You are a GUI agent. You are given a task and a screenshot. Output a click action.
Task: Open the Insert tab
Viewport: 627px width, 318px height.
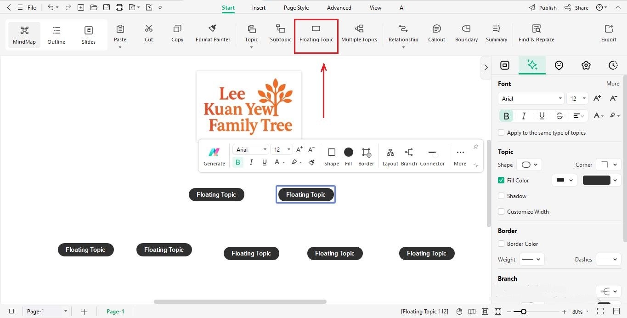(259, 8)
